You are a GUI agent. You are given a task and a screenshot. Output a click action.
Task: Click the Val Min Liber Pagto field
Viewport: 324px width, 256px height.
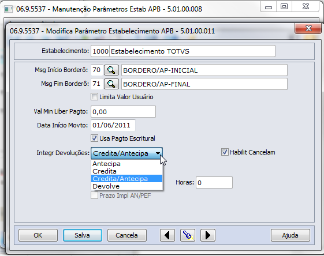click(123, 112)
